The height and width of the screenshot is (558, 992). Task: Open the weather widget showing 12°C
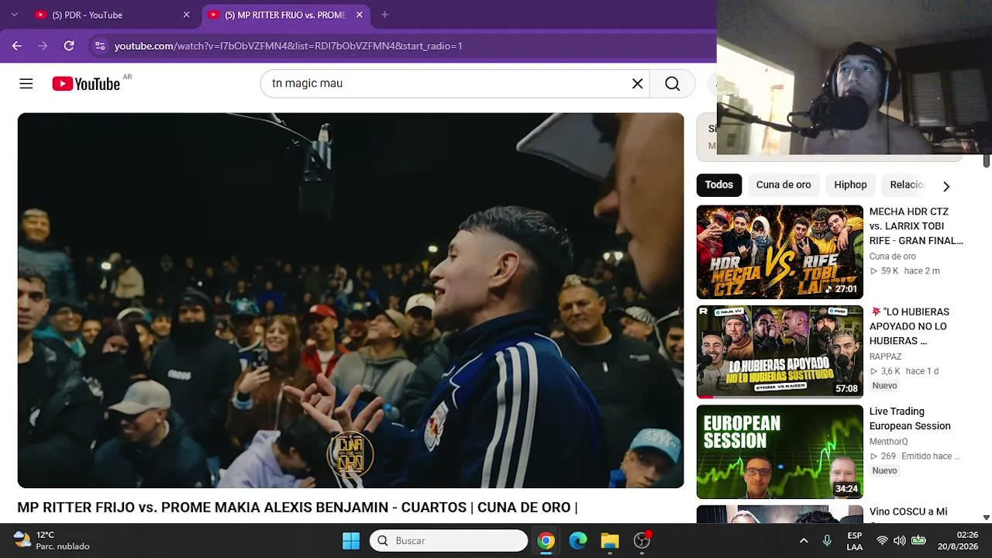tap(52, 540)
